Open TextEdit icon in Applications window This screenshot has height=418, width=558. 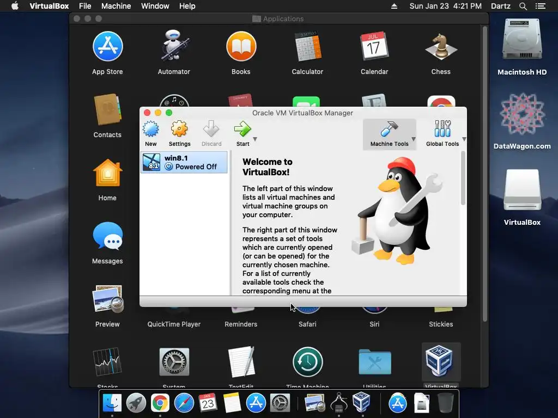[x=241, y=361]
